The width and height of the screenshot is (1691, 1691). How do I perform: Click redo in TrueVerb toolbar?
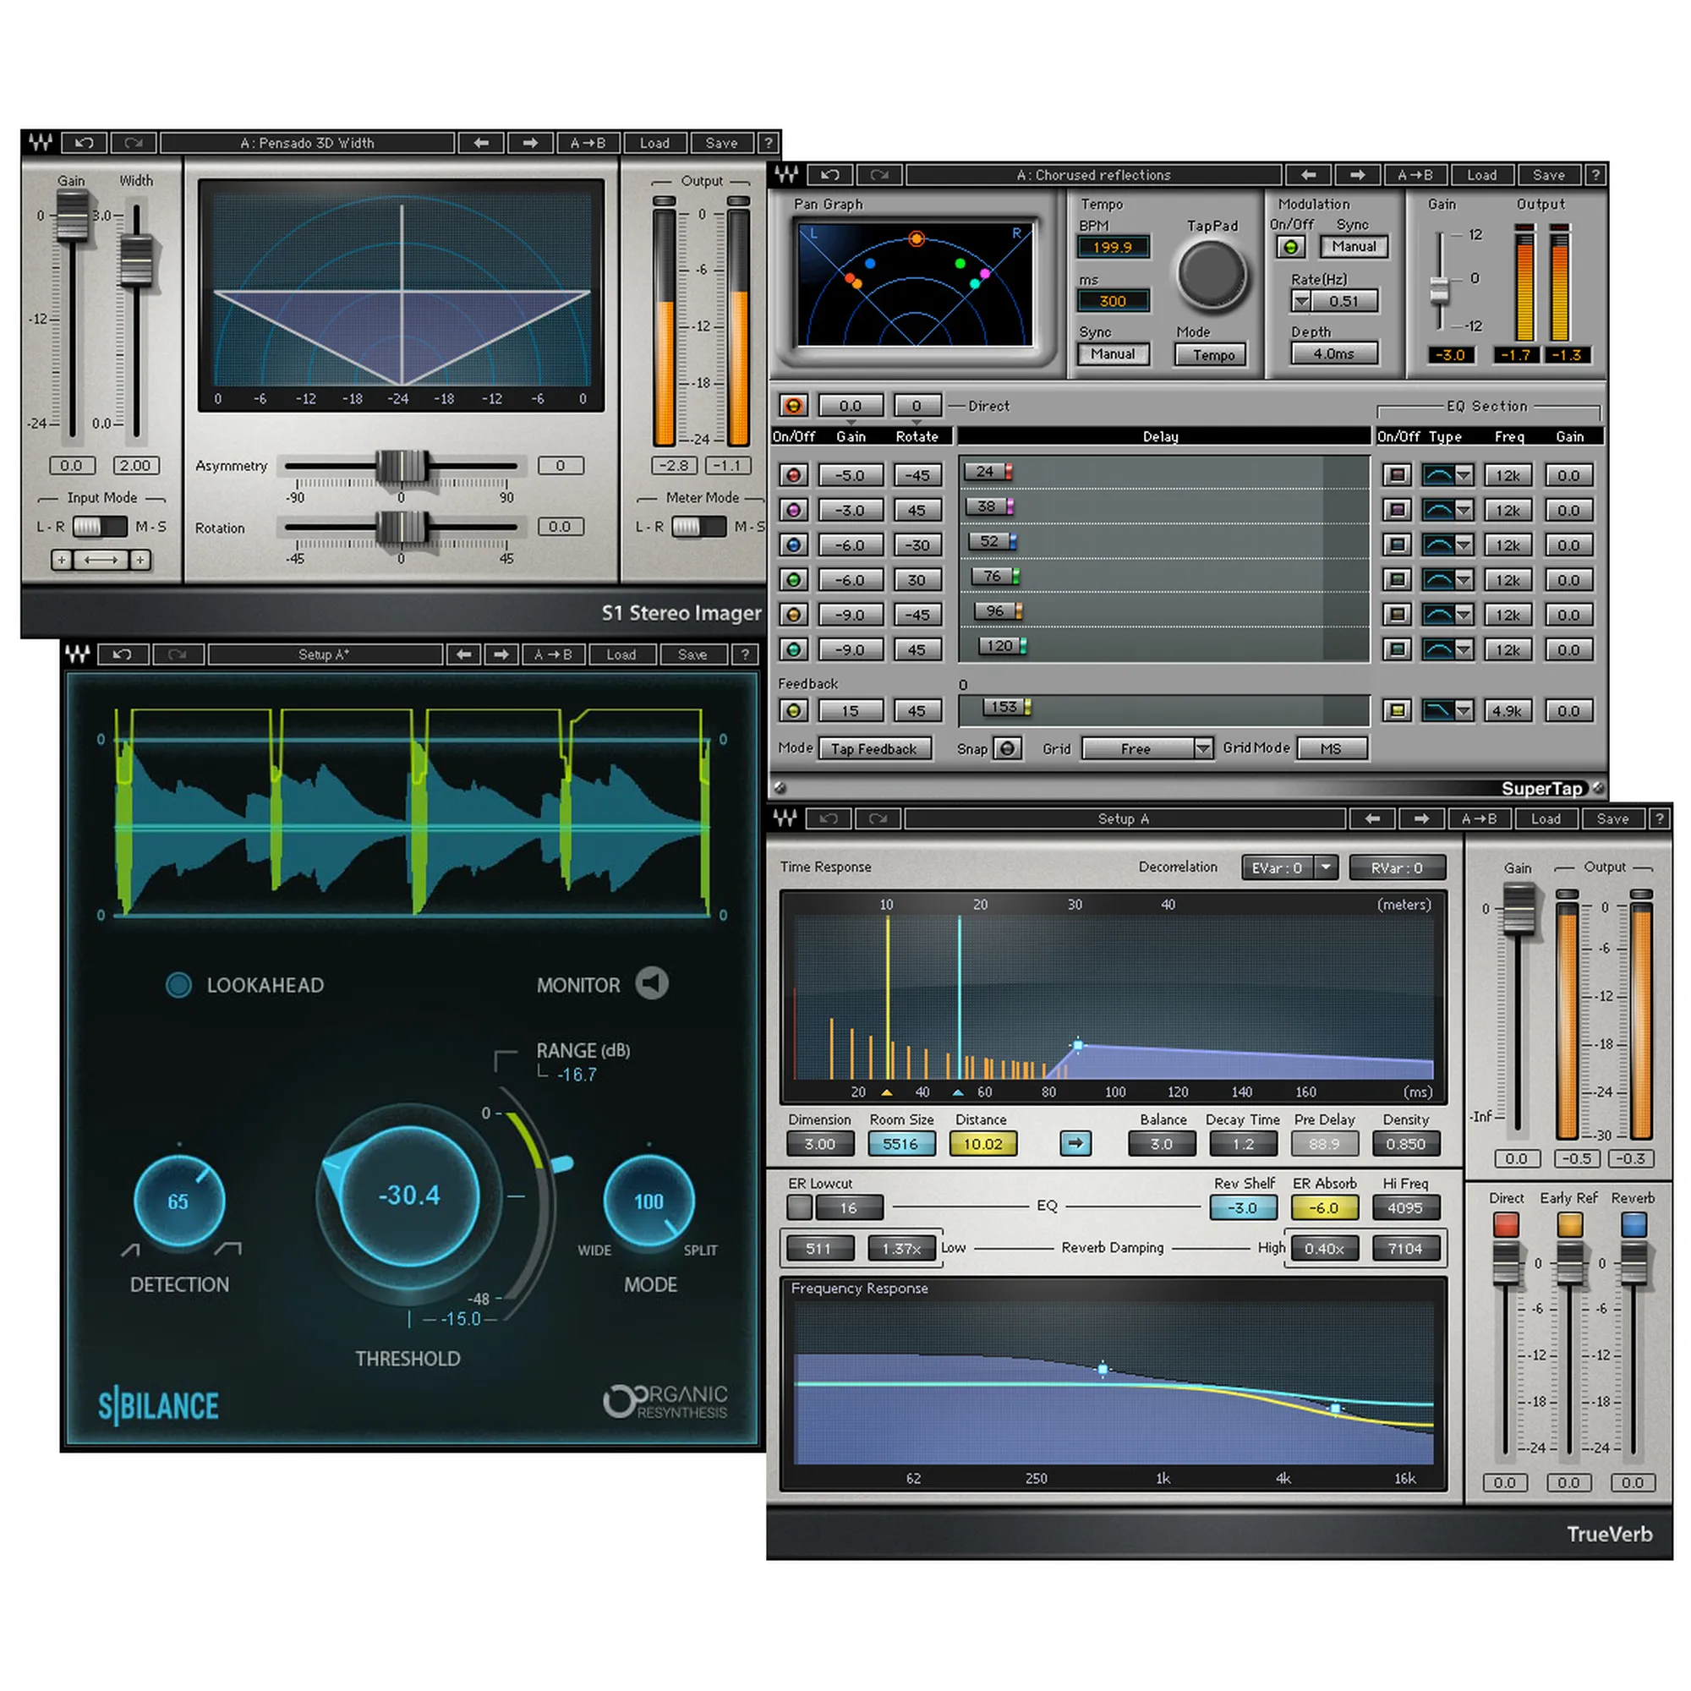click(878, 818)
